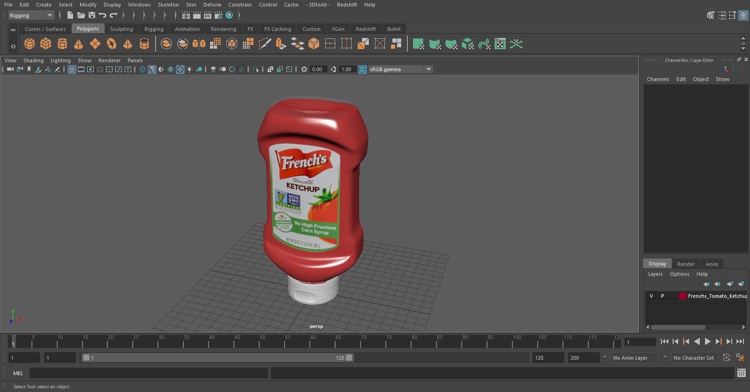
Task: Open the shelf options gear menu
Action: point(13,46)
